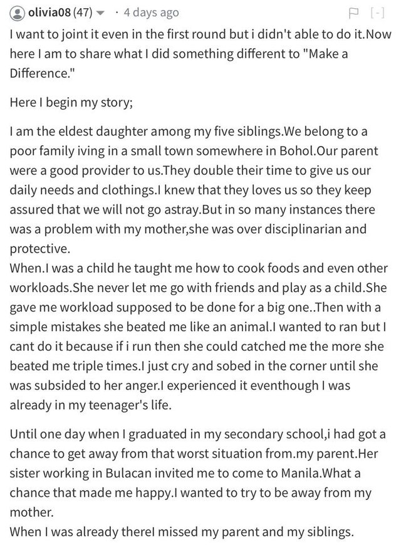
Task: Click the sentence "I am the eldest daughter"
Action: 79,132
